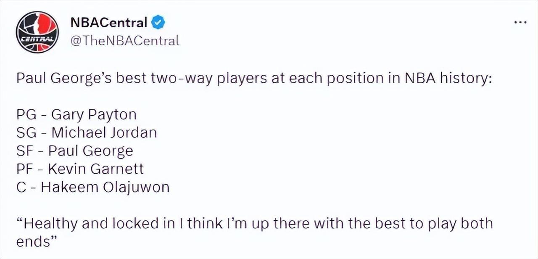Click "NBA history" in the headline

(448, 79)
